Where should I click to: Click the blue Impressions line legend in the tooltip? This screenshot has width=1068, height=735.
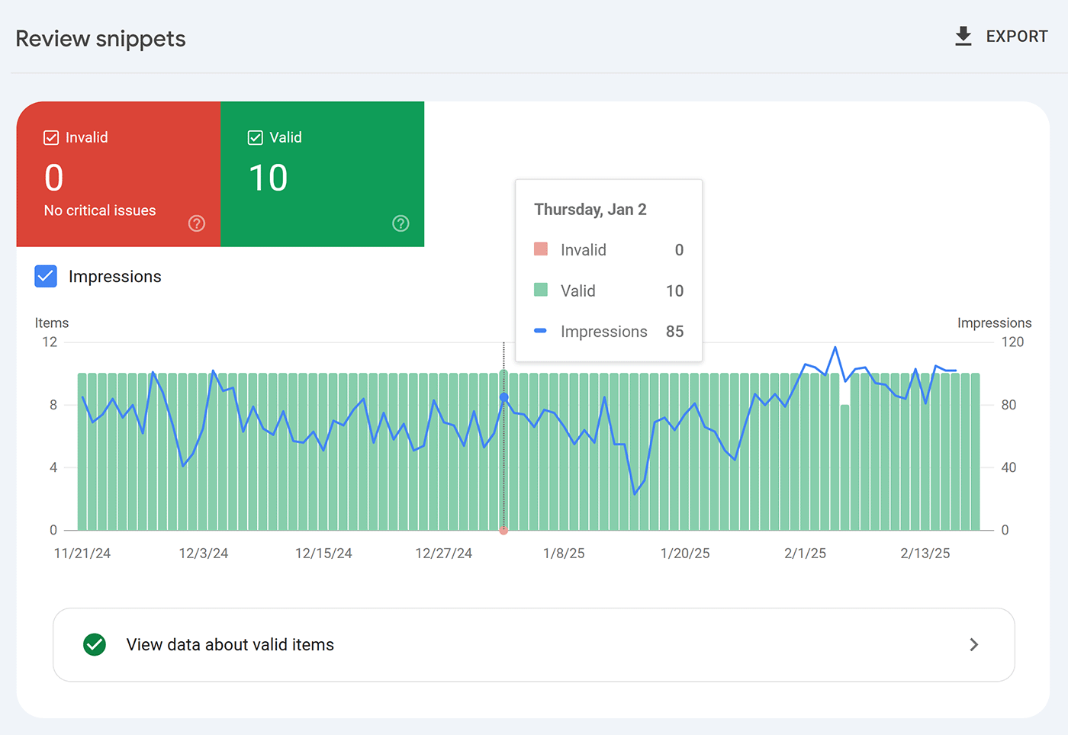pos(541,331)
